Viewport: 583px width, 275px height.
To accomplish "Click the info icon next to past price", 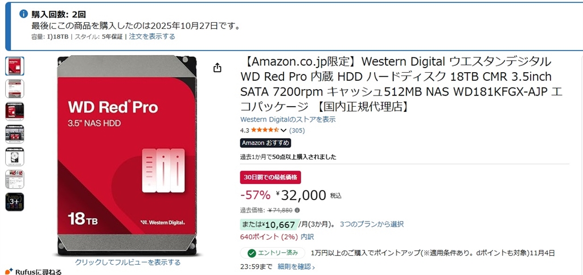I will (x=297, y=210).
